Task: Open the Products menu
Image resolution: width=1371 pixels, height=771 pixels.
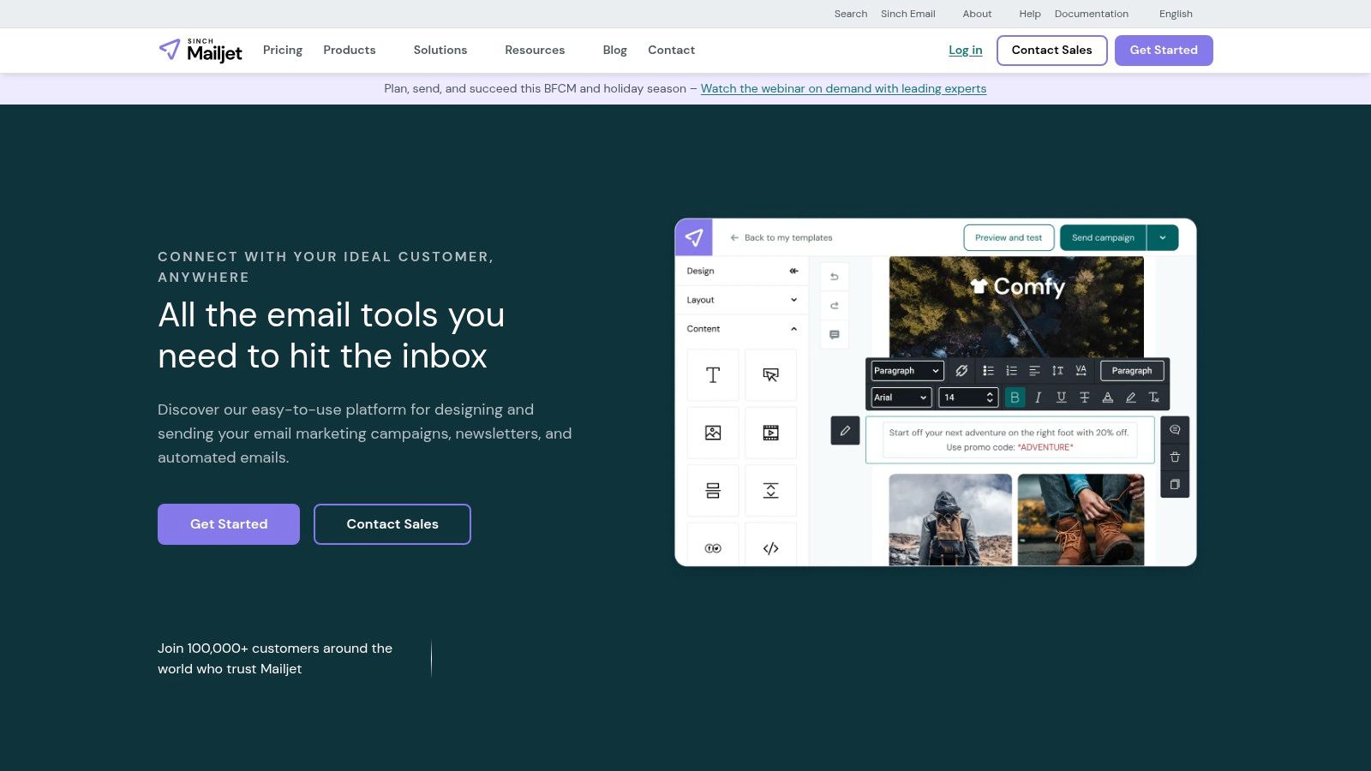Action: tap(350, 50)
